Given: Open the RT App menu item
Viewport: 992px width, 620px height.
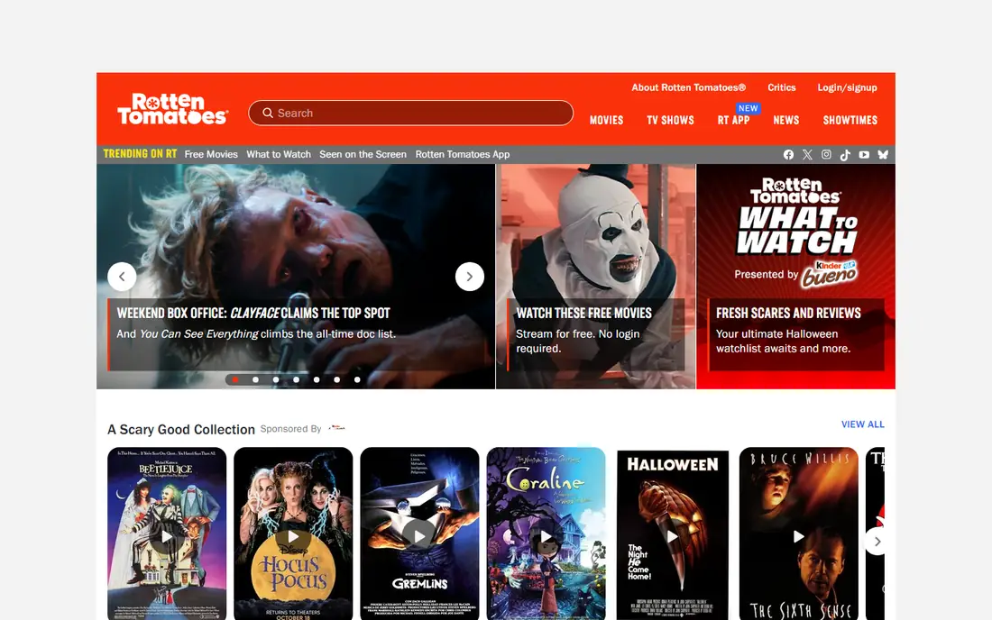Looking at the screenshot, I should (x=733, y=120).
